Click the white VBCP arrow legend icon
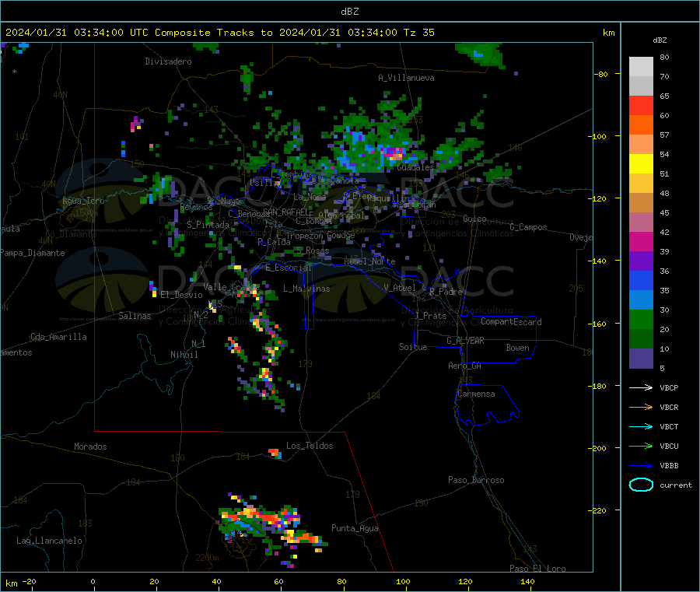The width and height of the screenshot is (700, 592). tap(641, 387)
